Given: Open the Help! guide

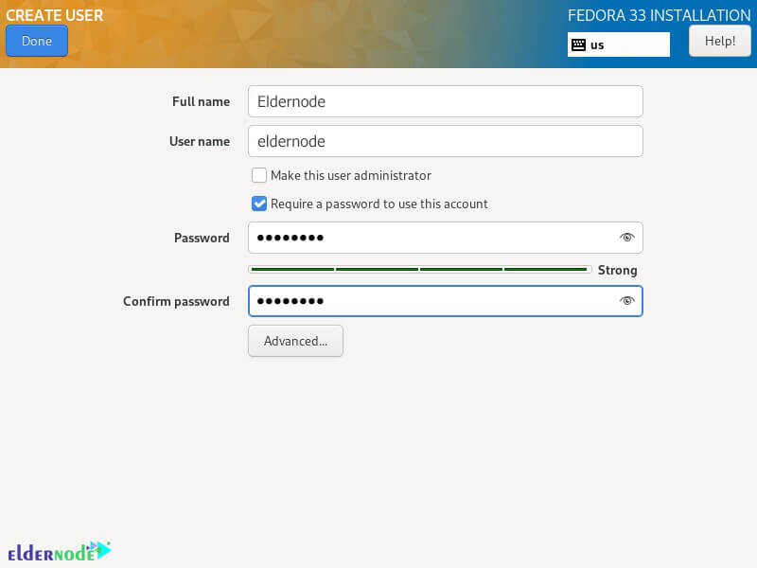Looking at the screenshot, I should click(x=720, y=41).
